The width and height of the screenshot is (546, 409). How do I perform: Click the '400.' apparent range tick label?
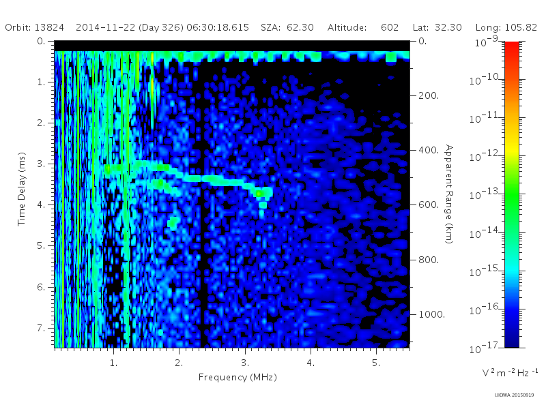[429, 150]
